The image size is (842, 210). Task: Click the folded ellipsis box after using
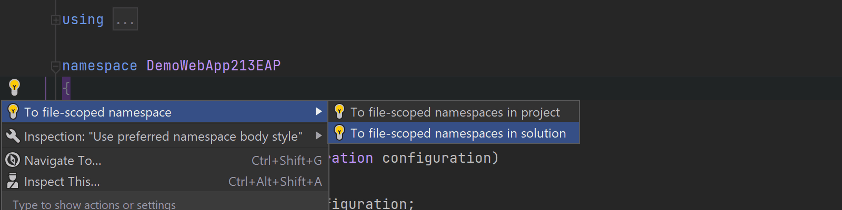click(x=125, y=19)
